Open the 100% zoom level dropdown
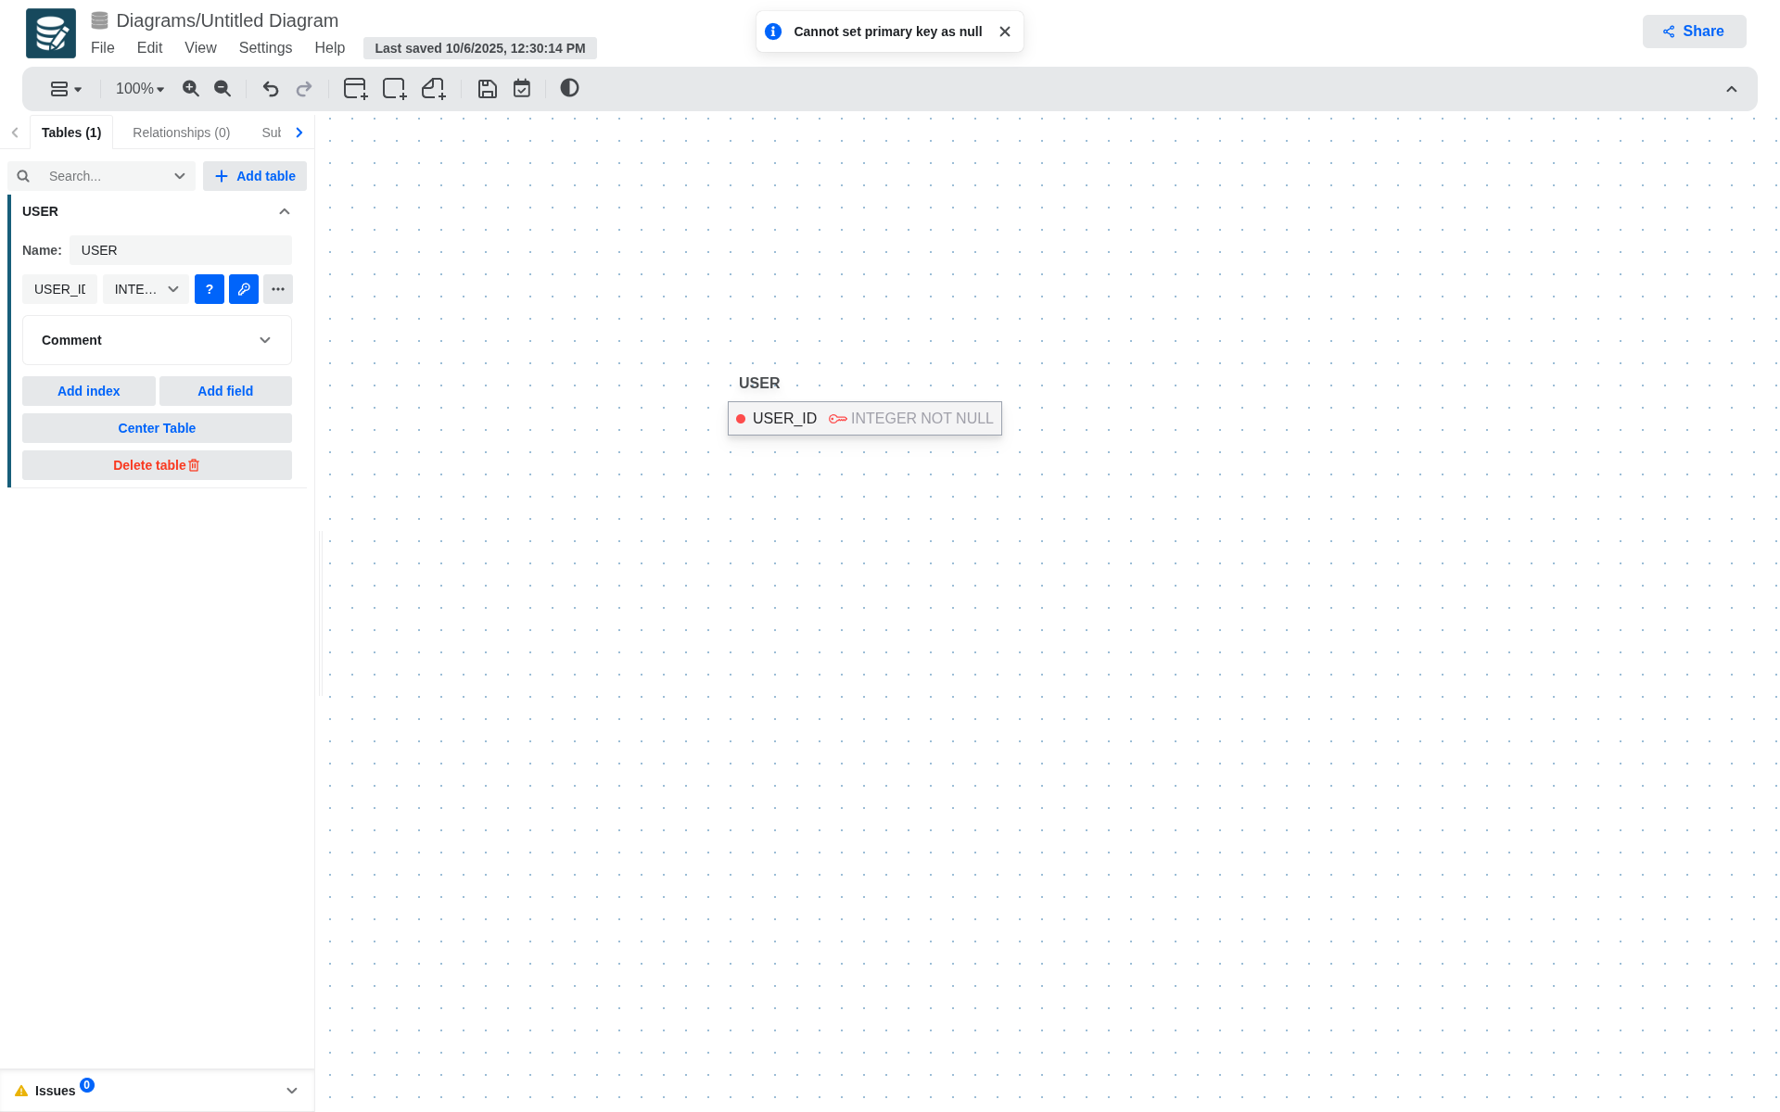 point(139,89)
